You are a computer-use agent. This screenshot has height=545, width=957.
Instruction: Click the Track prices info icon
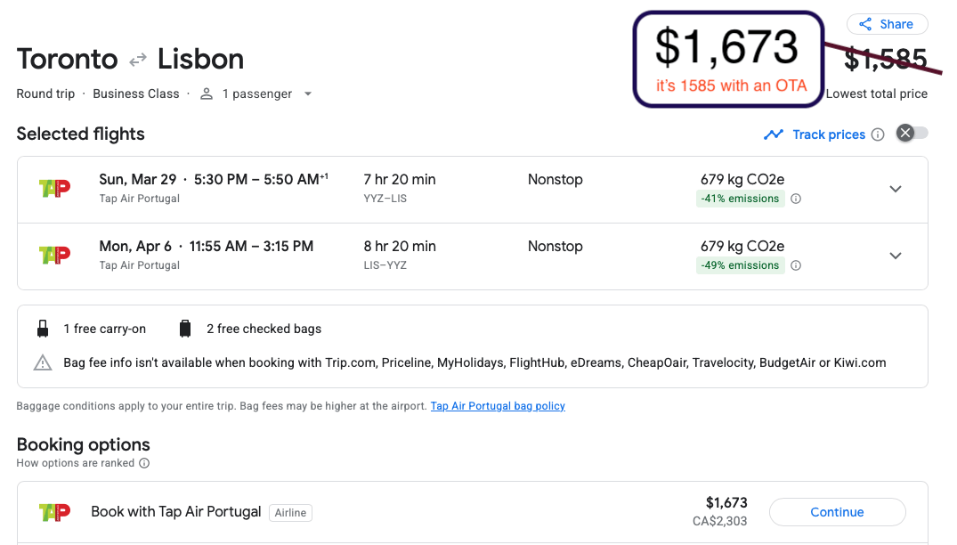pyautogui.click(x=878, y=134)
